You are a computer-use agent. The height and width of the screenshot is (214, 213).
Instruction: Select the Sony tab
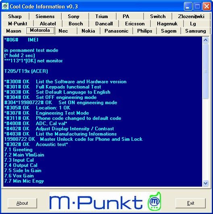pos(73,16)
